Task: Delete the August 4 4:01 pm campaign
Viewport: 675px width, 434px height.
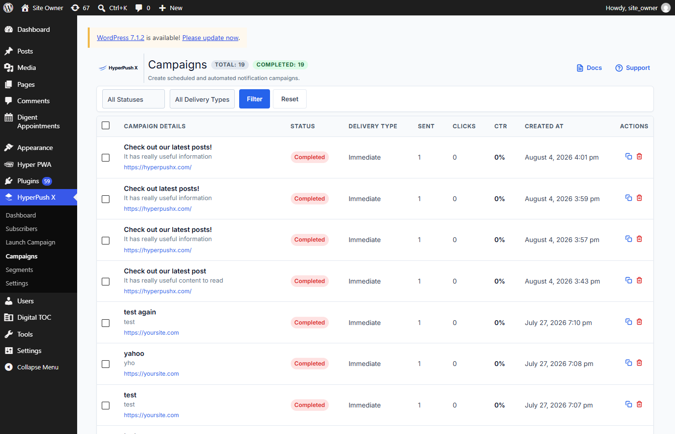Action: tap(639, 156)
